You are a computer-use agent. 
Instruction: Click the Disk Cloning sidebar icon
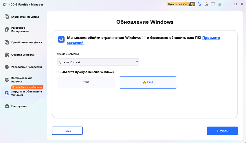pyautogui.click(x=7, y=16)
